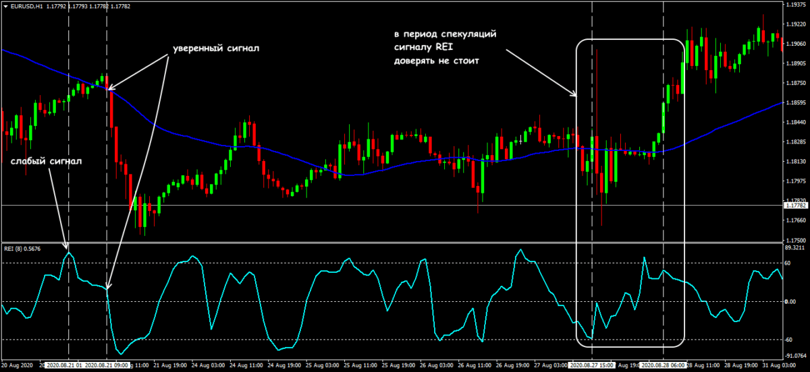Click the 1.17500 price scale label
This screenshot has height=372, width=810.
pyautogui.click(x=796, y=241)
